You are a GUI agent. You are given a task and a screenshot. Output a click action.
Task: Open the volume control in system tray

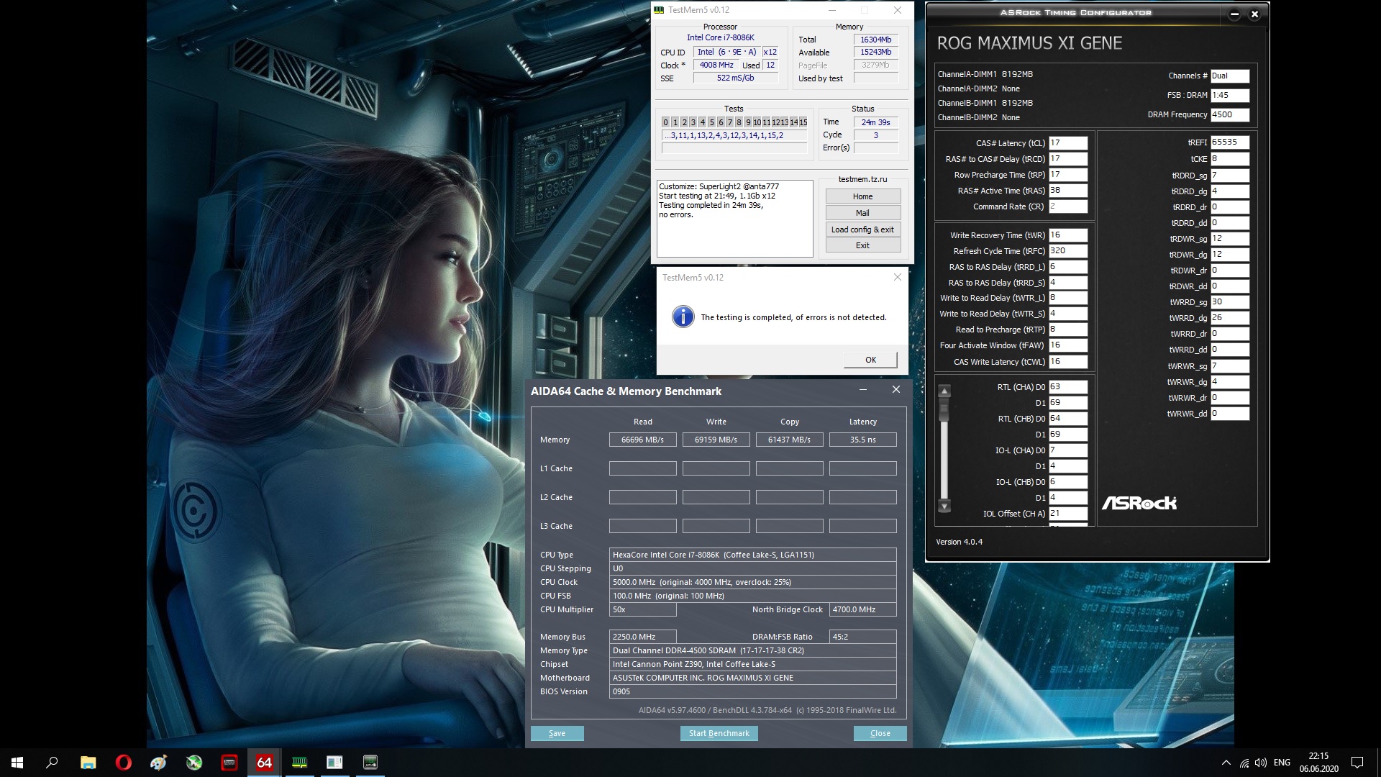click(1260, 763)
